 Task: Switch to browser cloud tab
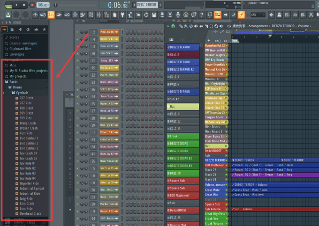[x=36, y=29]
